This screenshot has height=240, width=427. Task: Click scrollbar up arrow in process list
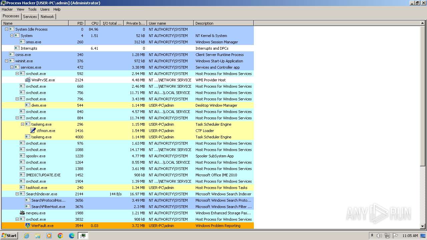[x=423, y=23]
